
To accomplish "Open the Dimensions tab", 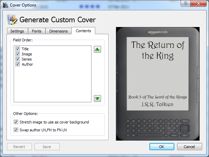I will click(x=58, y=31).
